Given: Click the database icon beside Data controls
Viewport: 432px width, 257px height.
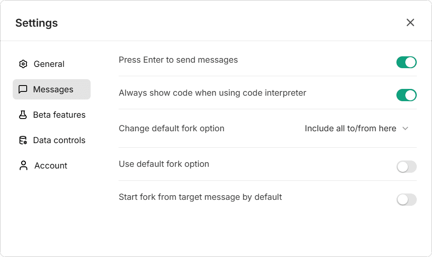Looking at the screenshot, I should 23,140.
